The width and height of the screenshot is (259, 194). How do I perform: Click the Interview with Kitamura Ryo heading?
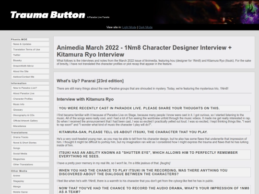coord(85,99)
